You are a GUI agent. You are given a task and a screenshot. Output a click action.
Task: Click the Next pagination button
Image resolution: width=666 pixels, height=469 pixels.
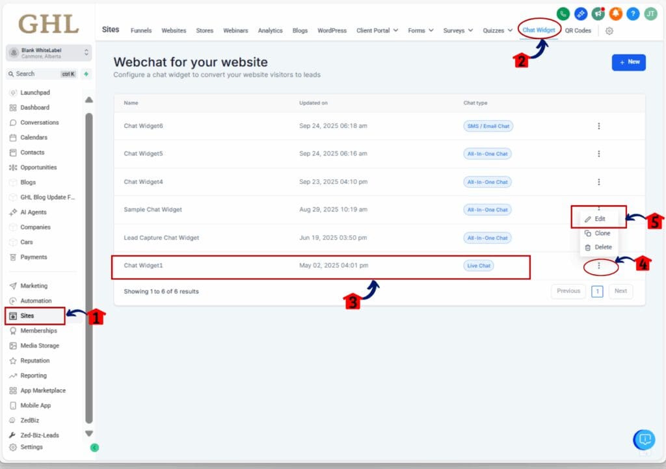(620, 291)
